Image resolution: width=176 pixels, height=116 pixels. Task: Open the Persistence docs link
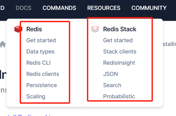pos(42,85)
